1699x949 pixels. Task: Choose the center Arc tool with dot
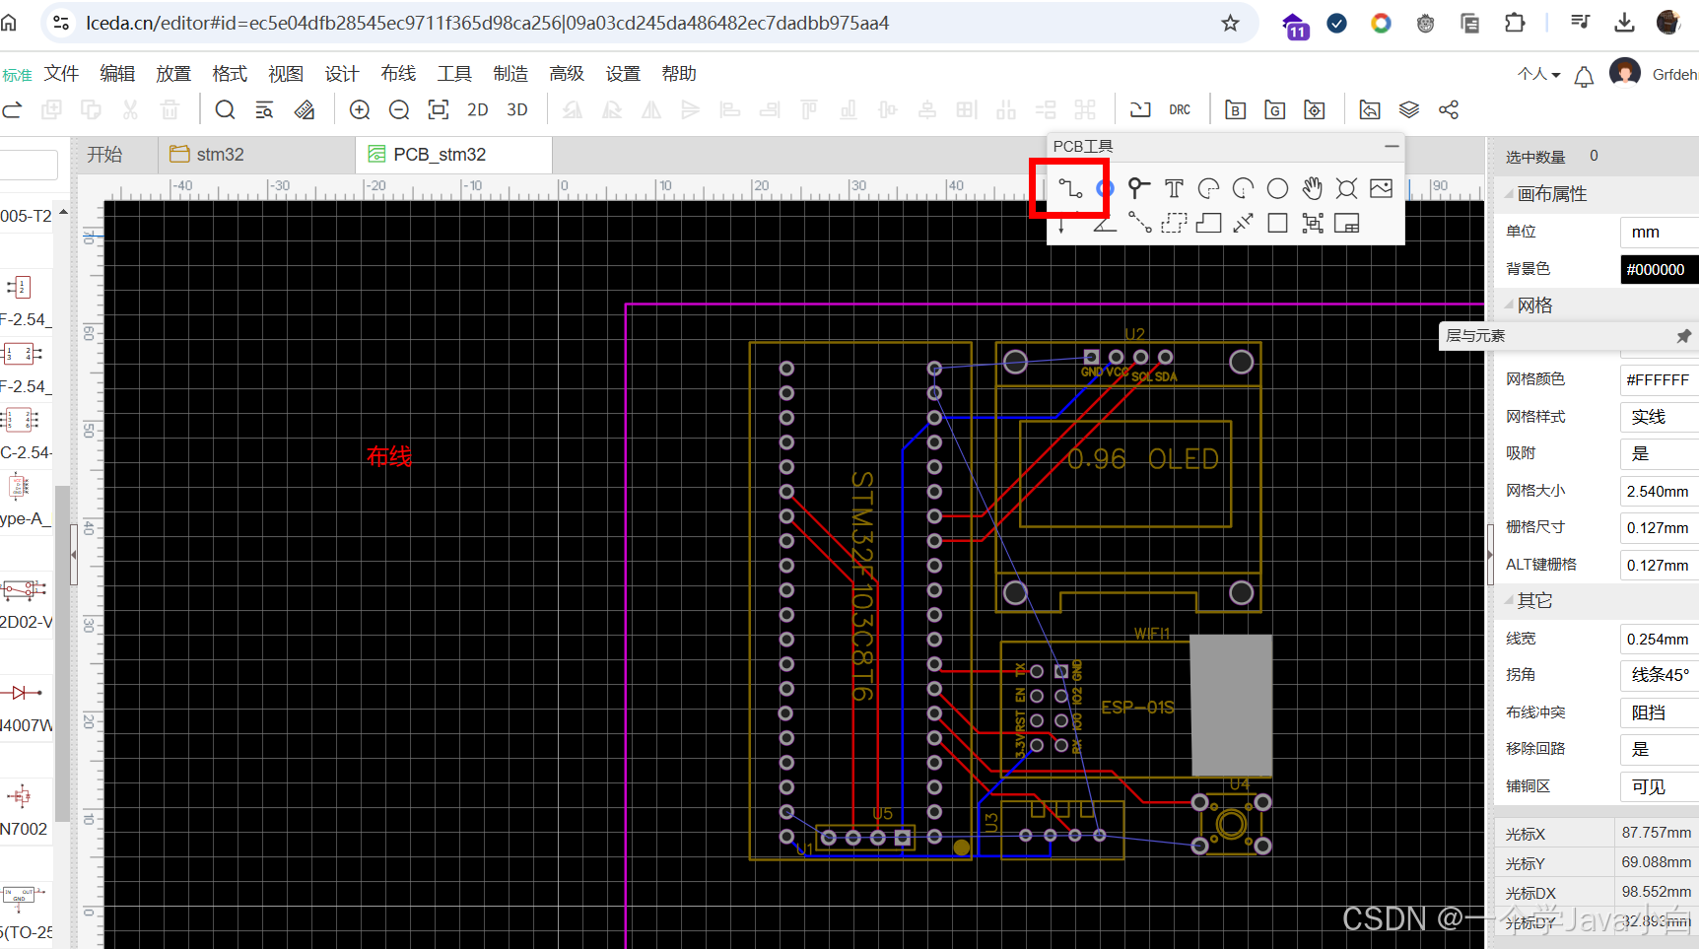coord(1243,188)
